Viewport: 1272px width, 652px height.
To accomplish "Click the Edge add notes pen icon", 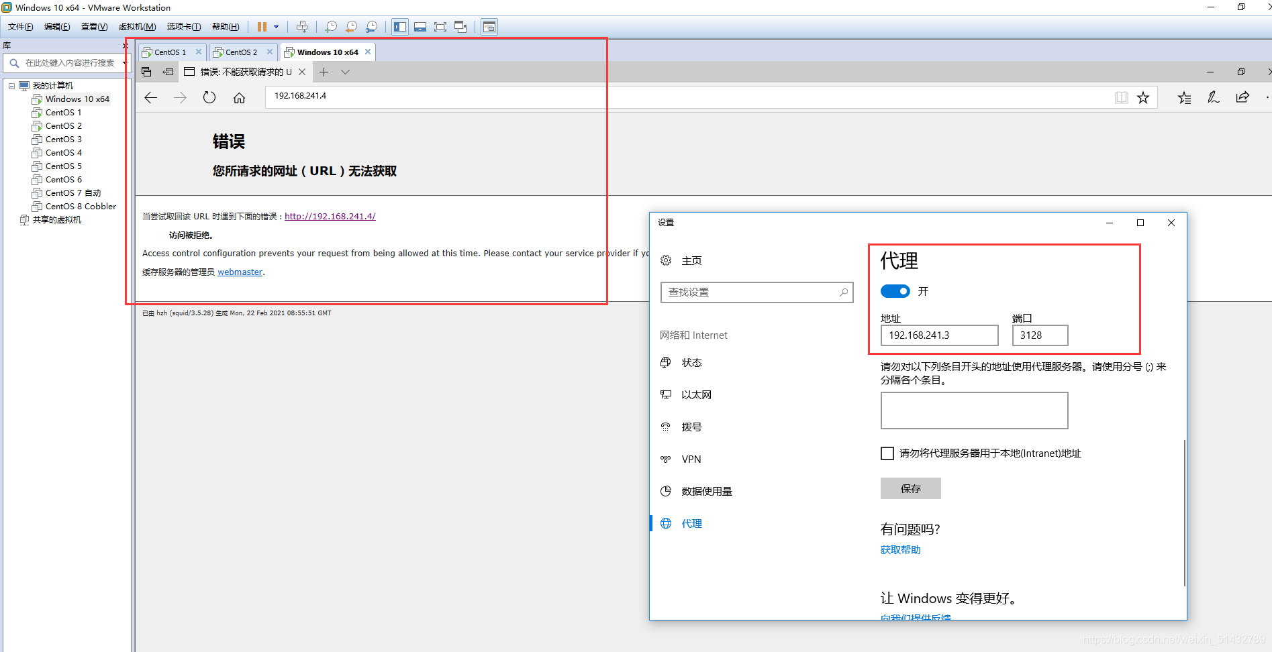I will [x=1214, y=98].
